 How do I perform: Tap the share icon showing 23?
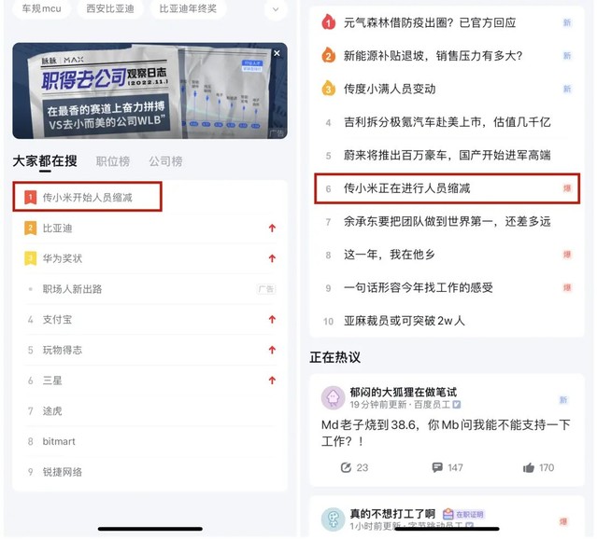pos(346,467)
